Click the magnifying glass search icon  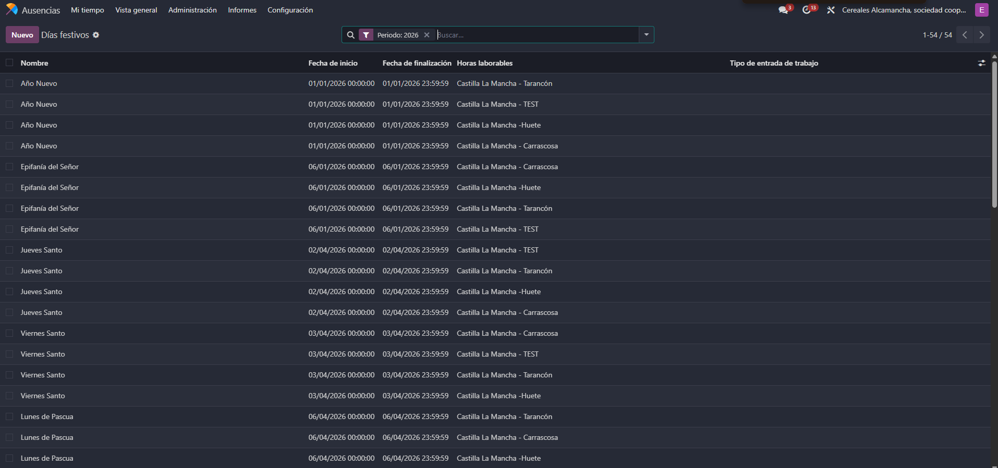point(351,35)
